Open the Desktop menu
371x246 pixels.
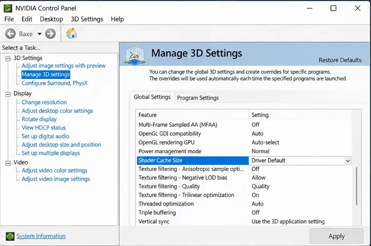pyautogui.click(x=51, y=19)
